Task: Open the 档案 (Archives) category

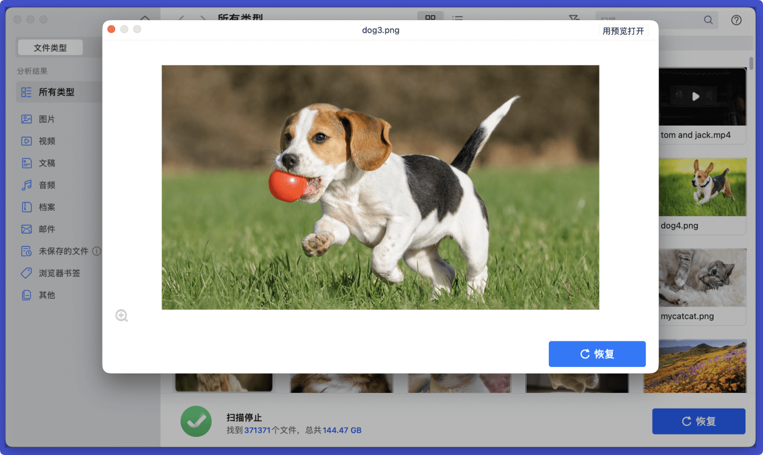Action: point(46,207)
